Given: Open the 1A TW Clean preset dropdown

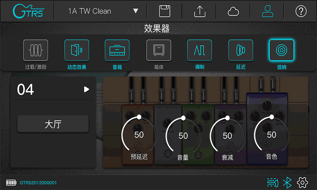Looking at the screenshot, I should coord(103,11).
